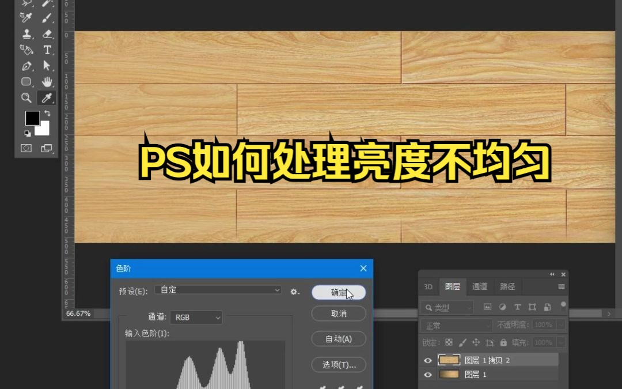
Task: Toggle the lock transparent pixels option
Action: [x=449, y=342]
